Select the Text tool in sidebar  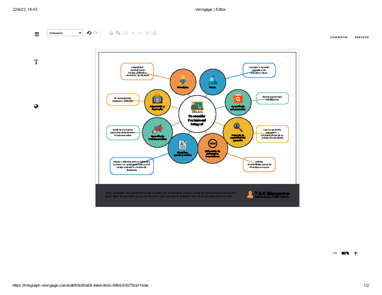36,62
